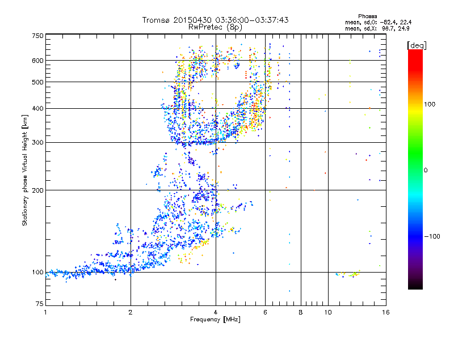The image size is (454, 340).
Task: Click the y-axis tick label '600'
Action: (37, 61)
